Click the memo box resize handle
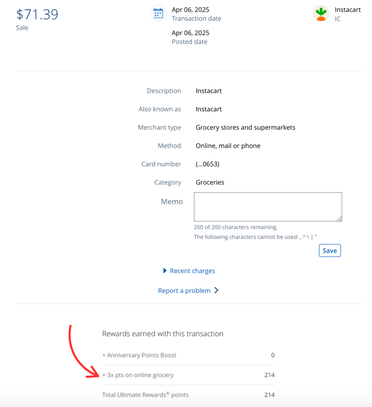The image size is (372, 407). (340, 219)
